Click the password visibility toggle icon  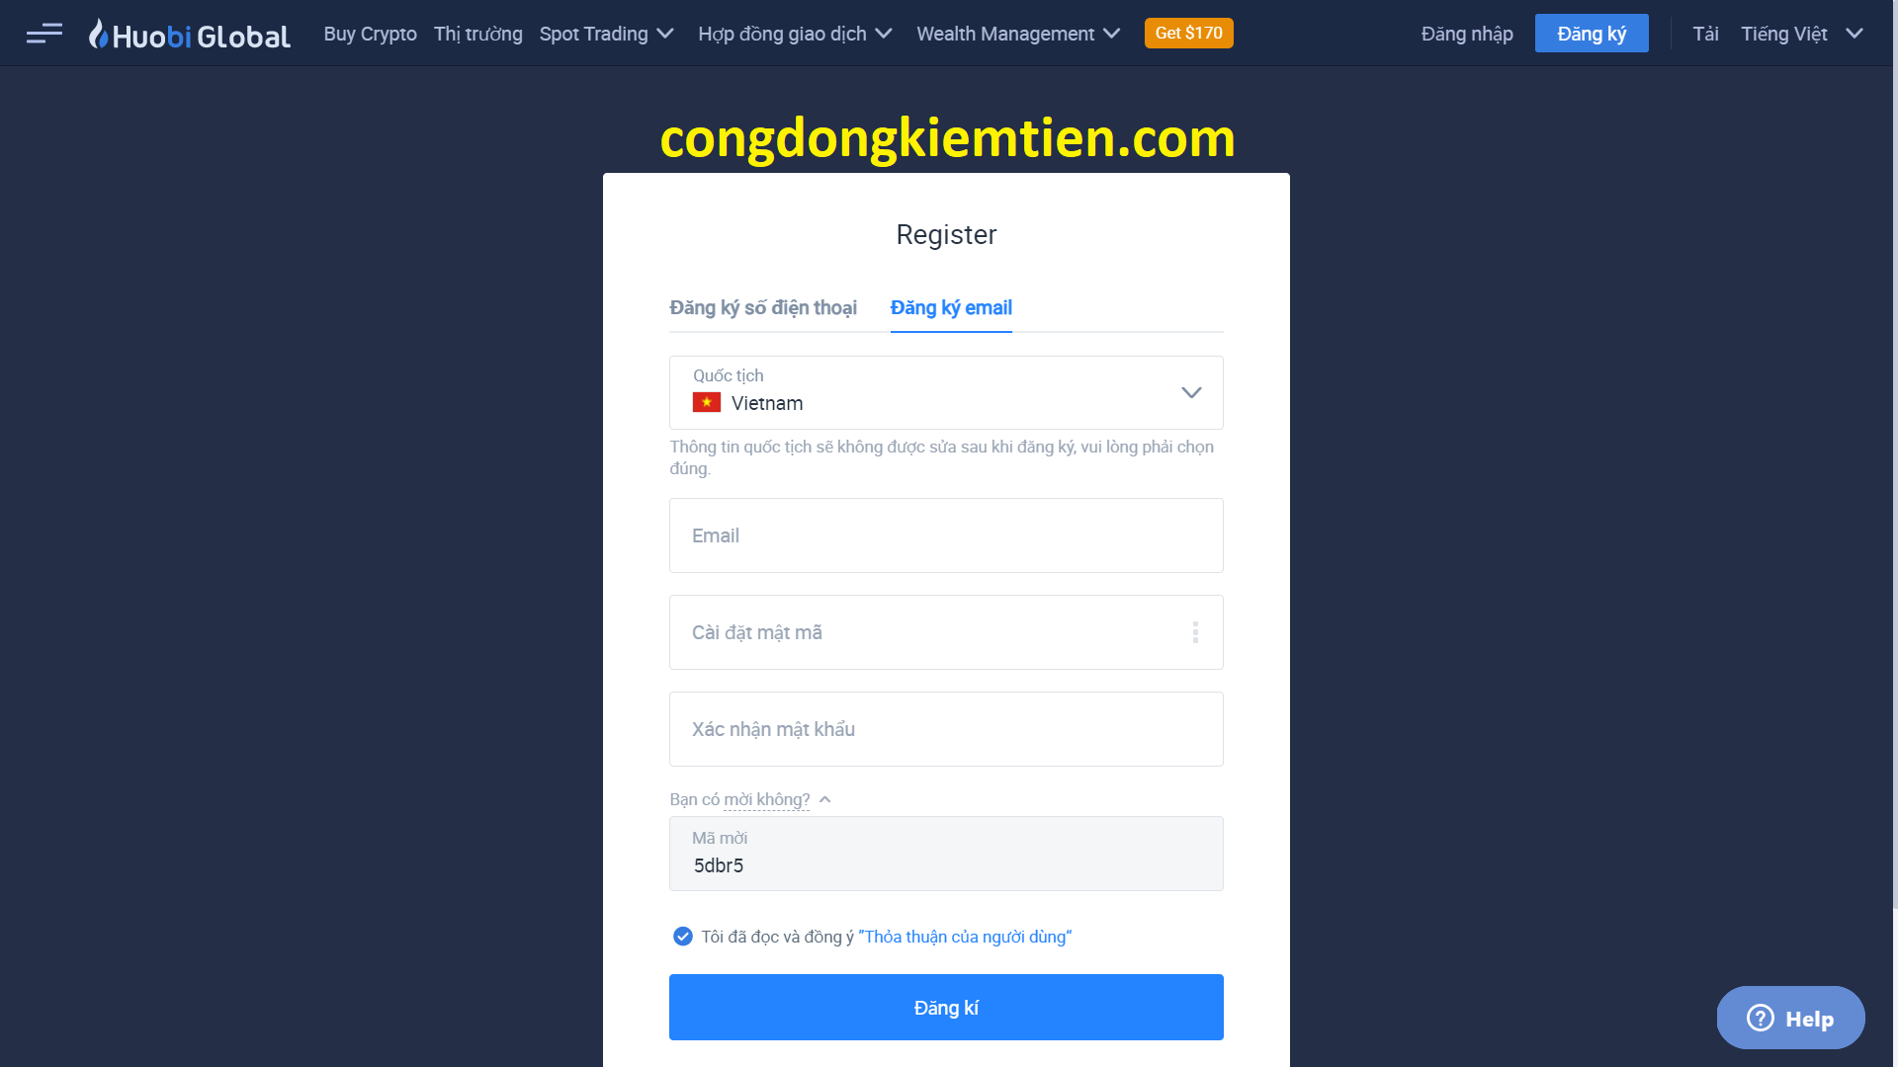click(1193, 632)
